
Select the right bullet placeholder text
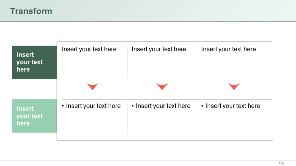pos(232,106)
